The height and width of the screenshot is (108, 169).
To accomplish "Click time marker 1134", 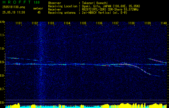I will pyautogui.click(x=67, y=23).
